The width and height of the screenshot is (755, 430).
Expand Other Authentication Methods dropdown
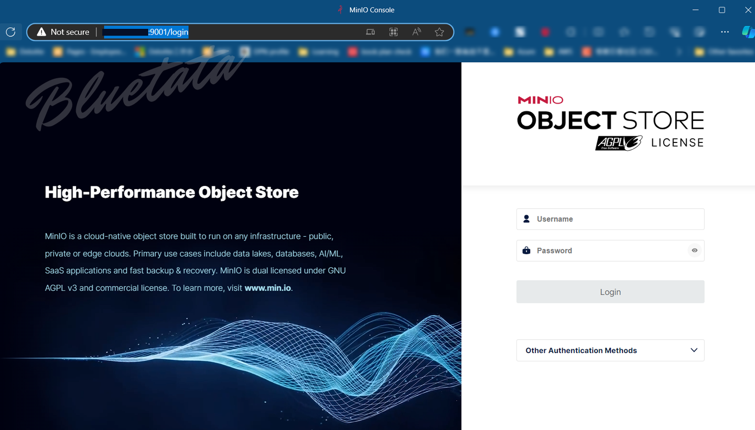610,350
